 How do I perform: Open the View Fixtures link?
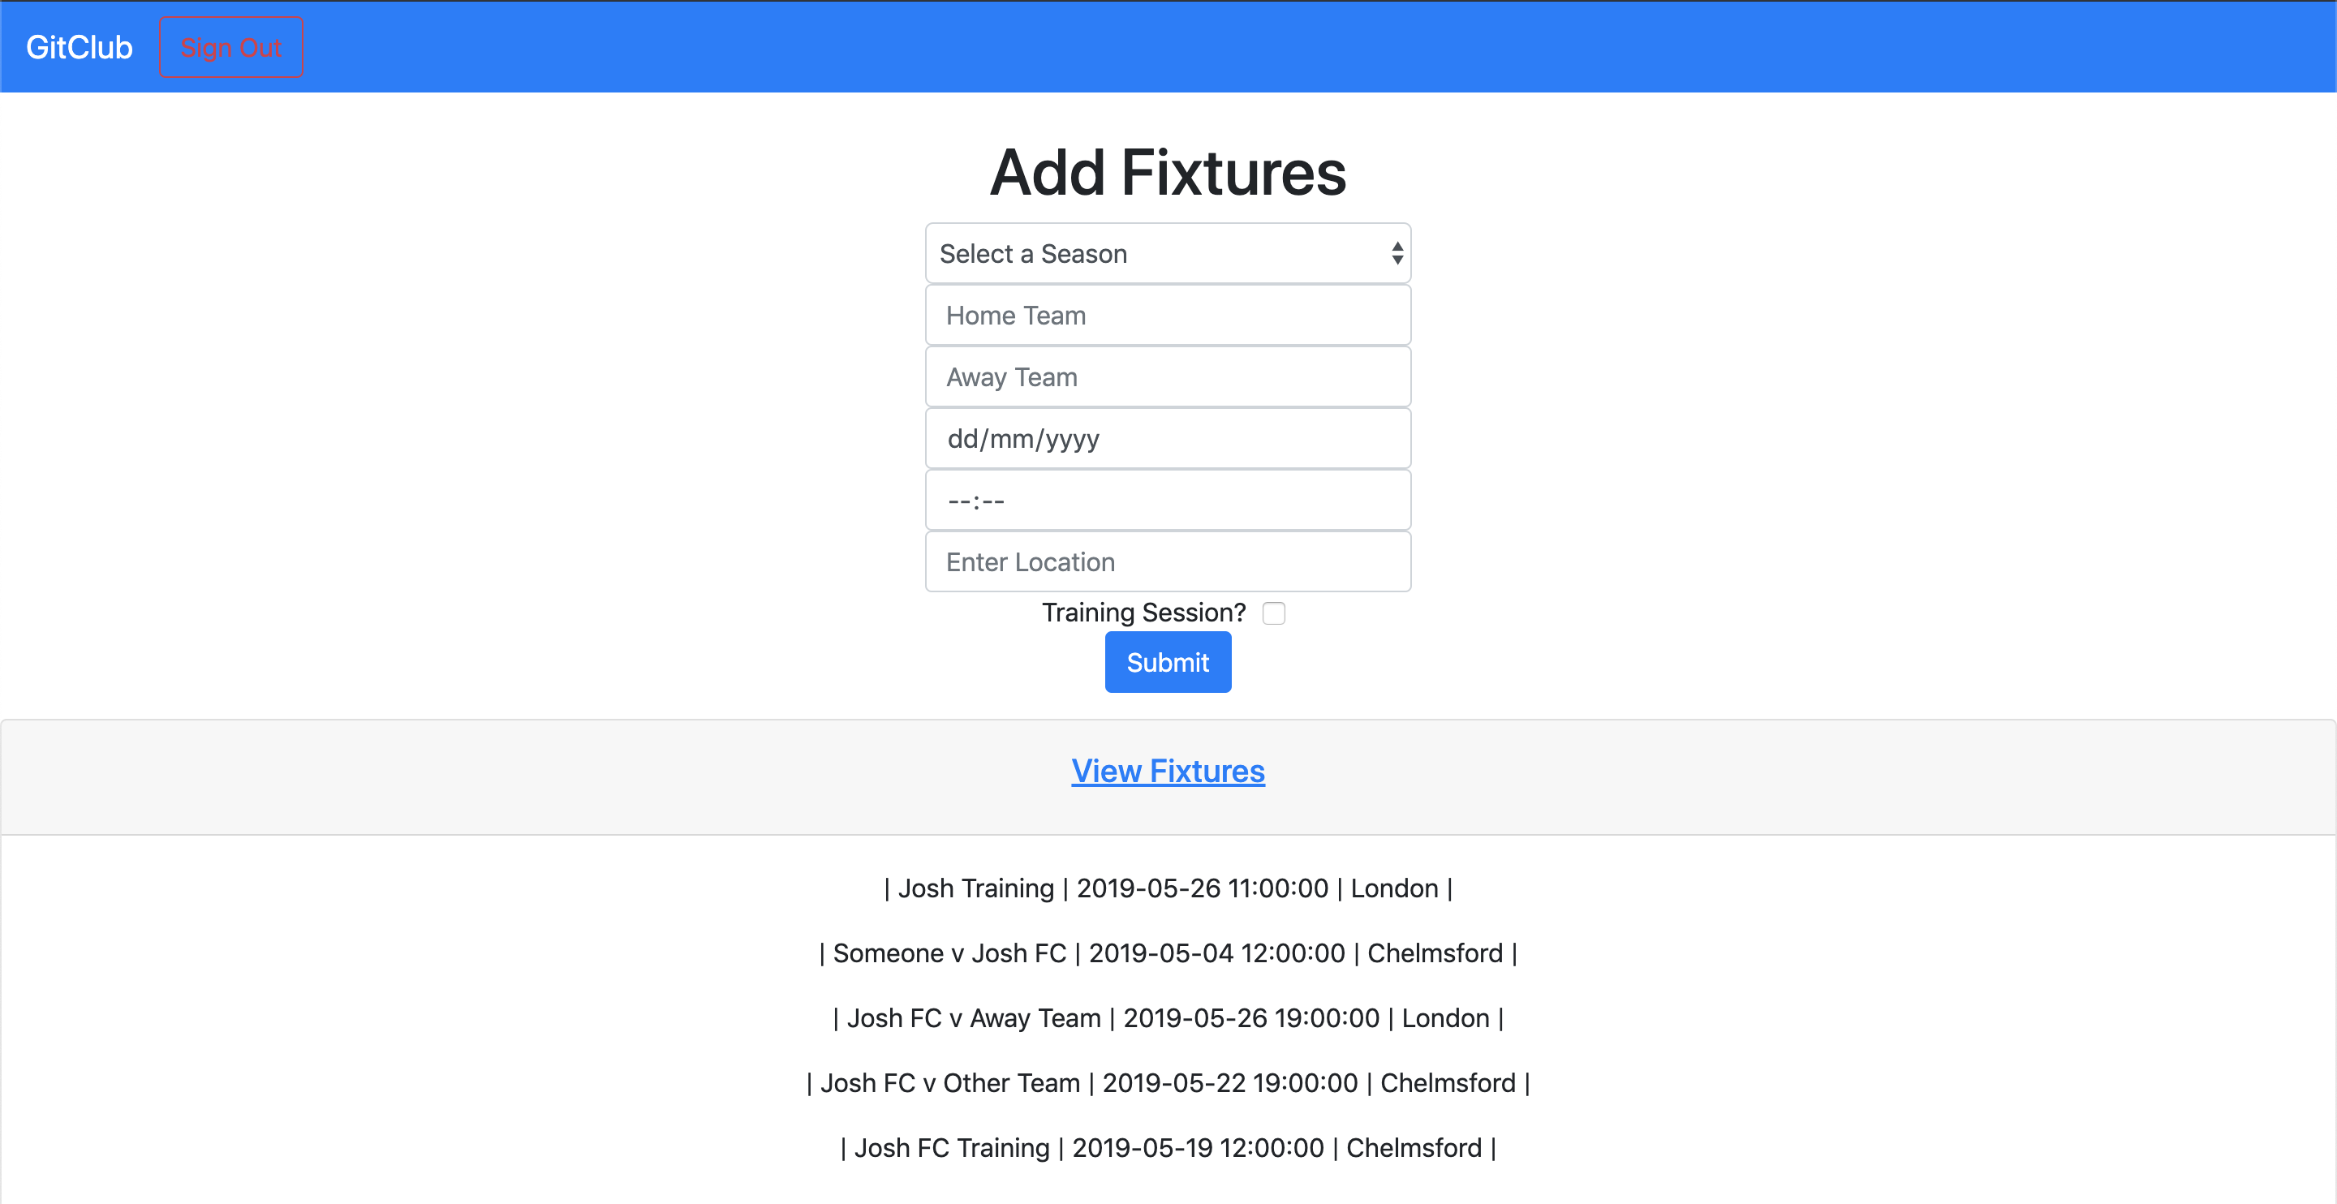[x=1168, y=772]
